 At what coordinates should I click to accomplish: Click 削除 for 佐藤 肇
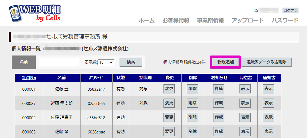[x=193, y=132]
